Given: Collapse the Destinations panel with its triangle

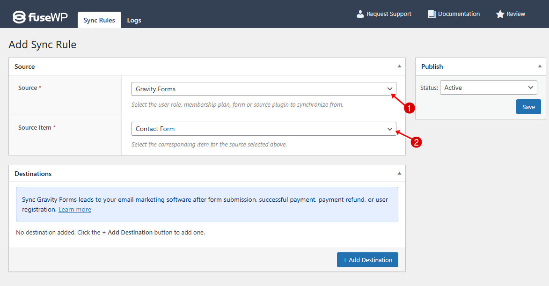Looking at the screenshot, I should click(399, 173).
